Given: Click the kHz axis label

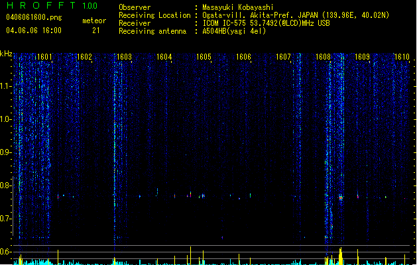Looking at the screenshot, I should 6,54.
